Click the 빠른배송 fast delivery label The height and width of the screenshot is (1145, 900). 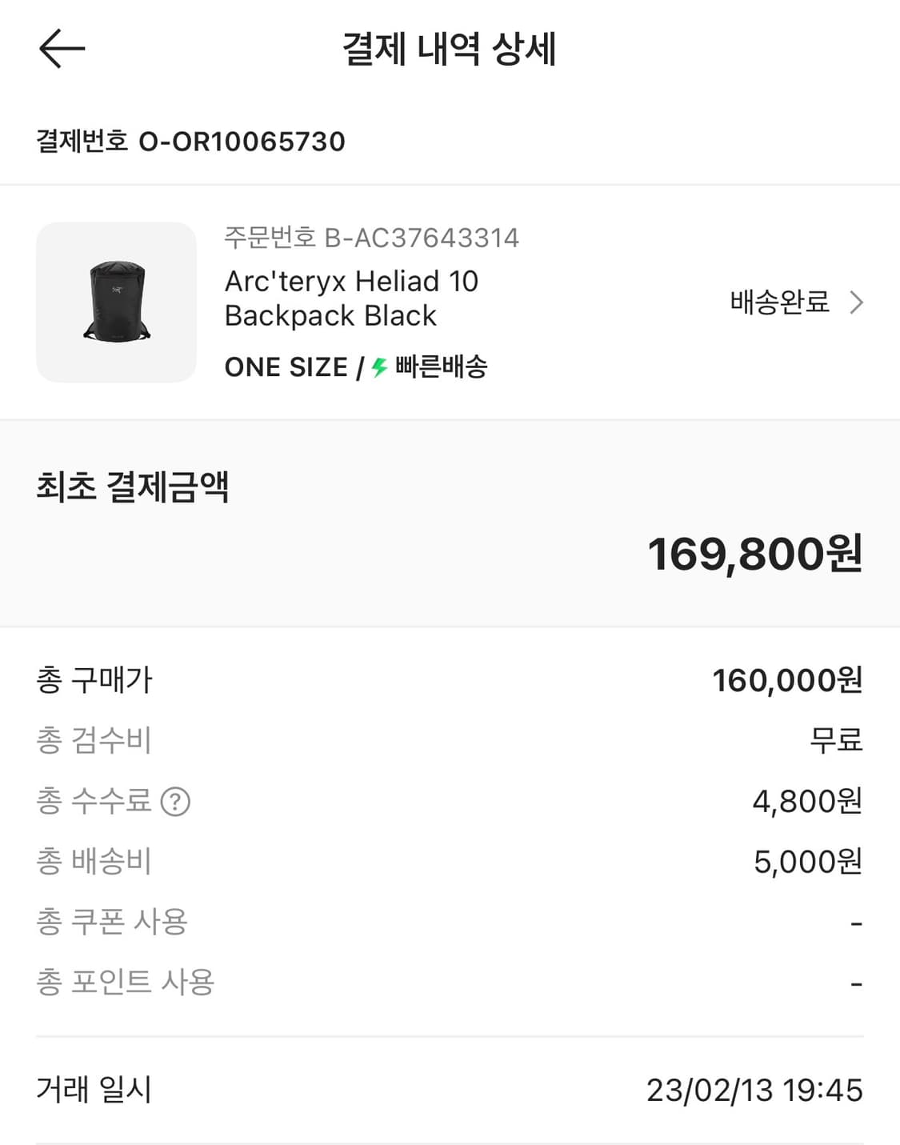point(441,367)
